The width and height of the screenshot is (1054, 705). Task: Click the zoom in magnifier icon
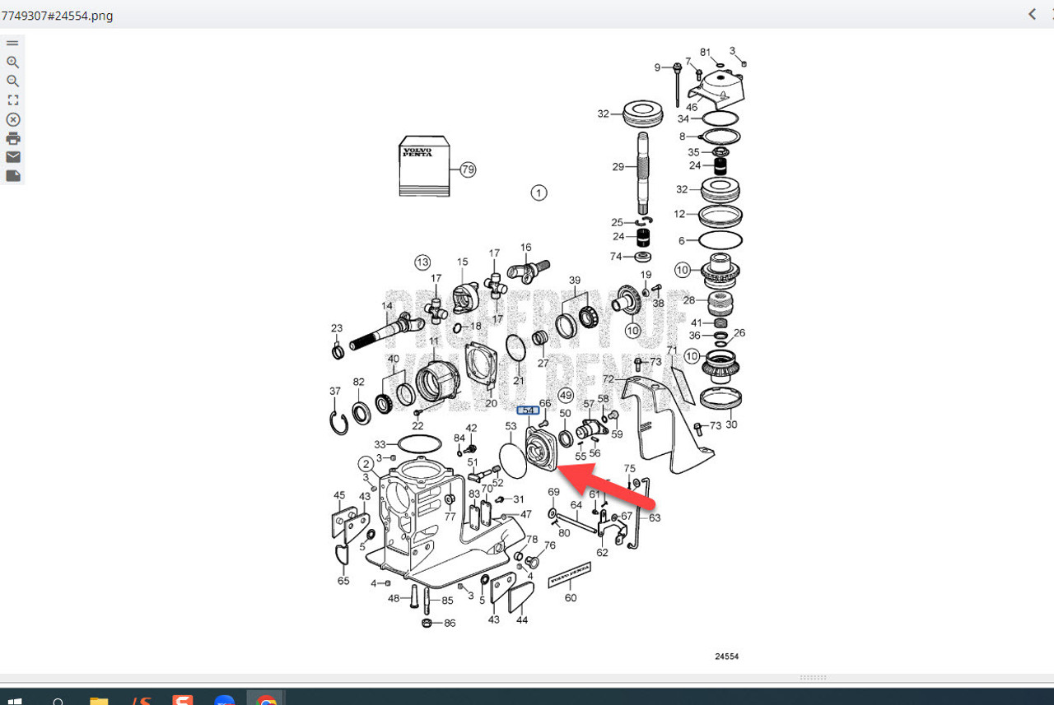(x=12, y=62)
